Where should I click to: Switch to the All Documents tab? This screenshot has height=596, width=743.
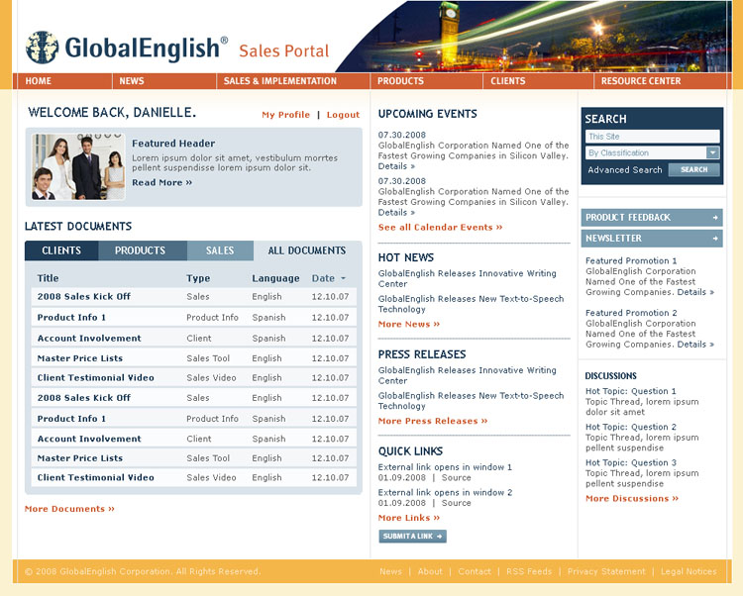(x=307, y=250)
